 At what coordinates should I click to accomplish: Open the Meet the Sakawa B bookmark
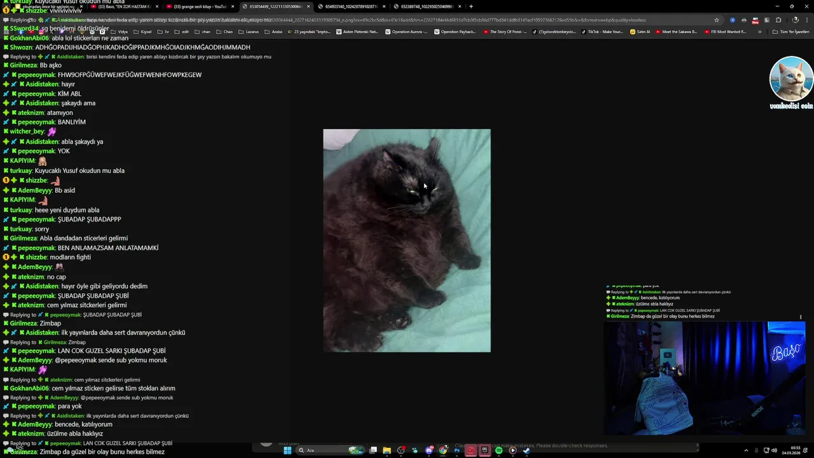coord(676,32)
